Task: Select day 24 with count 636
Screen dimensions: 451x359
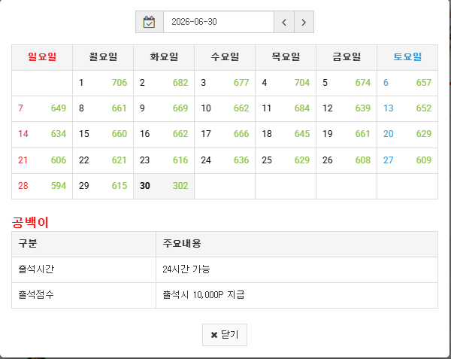Action: 225,160
